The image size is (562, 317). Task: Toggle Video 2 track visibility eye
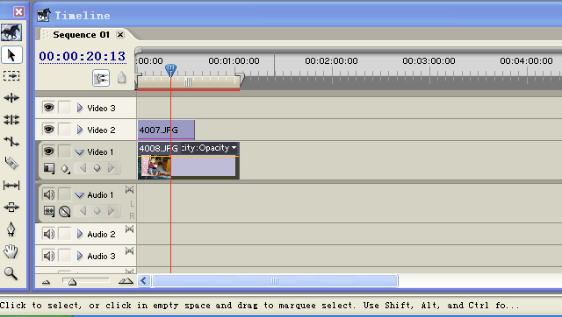48,130
